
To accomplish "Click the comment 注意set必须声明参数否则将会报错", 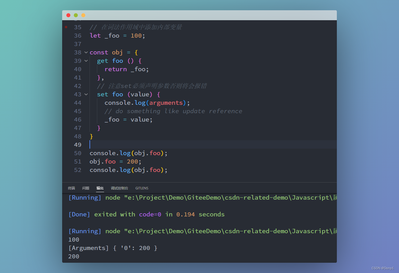I will pyautogui.click(x=152, y=86).
